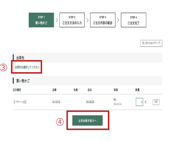Select the 【パターン帳】 order type cell
Screen dimensions: 179x141
20,102
